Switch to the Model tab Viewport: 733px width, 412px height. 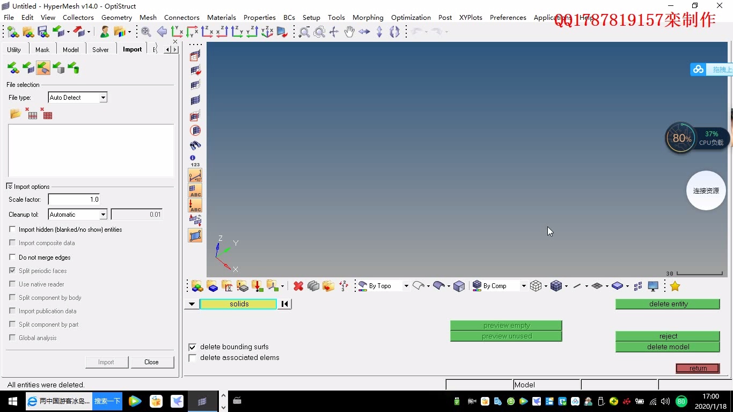point(70,49)
